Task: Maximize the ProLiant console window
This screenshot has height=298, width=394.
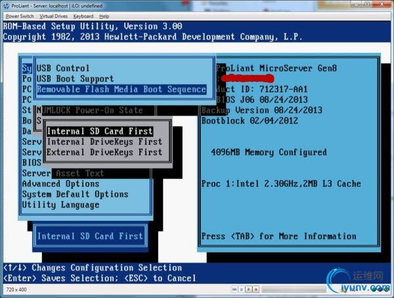Action: pos(367,5)
